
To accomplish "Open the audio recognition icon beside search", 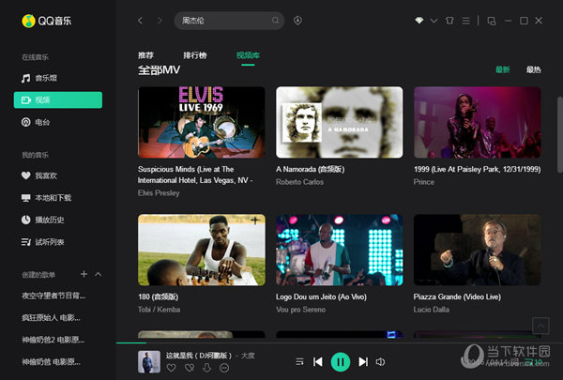I will [x=297, y=21].
